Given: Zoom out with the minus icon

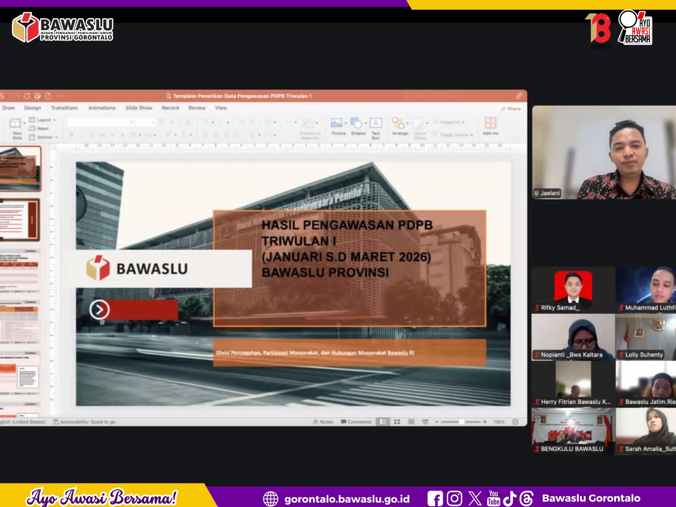Looking at the screenshot, I should [437, 422].
